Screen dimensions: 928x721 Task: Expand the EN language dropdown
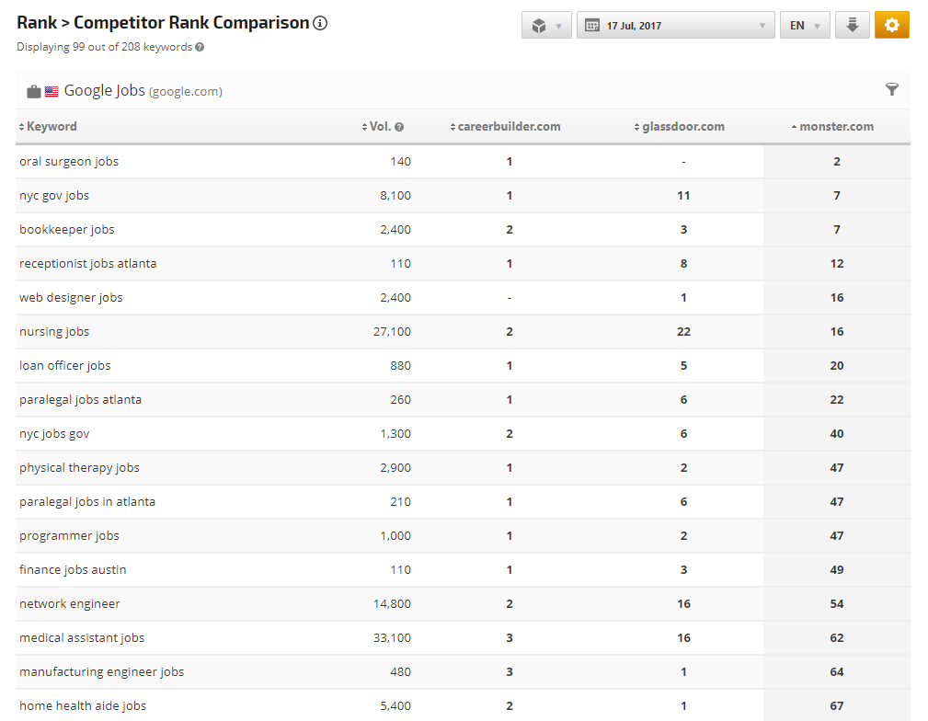(x=805, y=26)
